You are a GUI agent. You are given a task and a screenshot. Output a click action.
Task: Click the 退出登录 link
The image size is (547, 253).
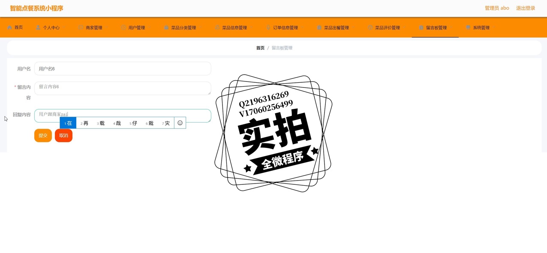(525, 8)
